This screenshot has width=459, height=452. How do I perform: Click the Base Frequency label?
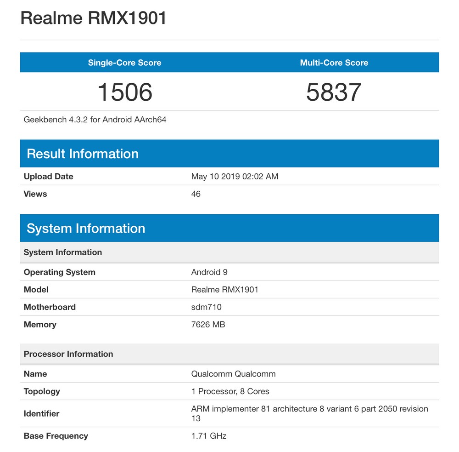point(56,436)
